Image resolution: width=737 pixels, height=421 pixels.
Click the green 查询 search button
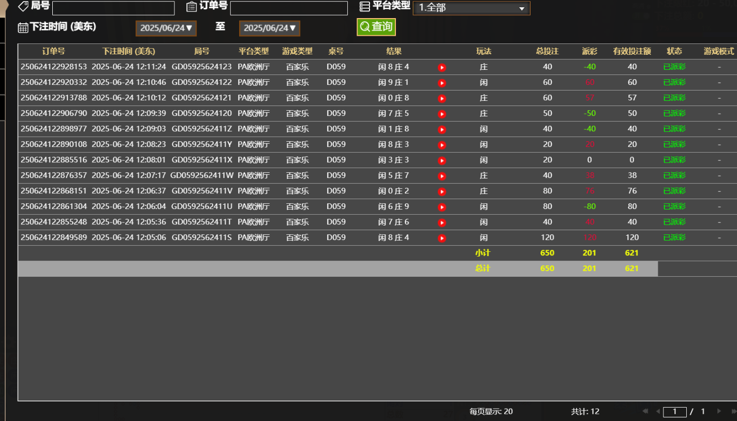click(376, 27)
